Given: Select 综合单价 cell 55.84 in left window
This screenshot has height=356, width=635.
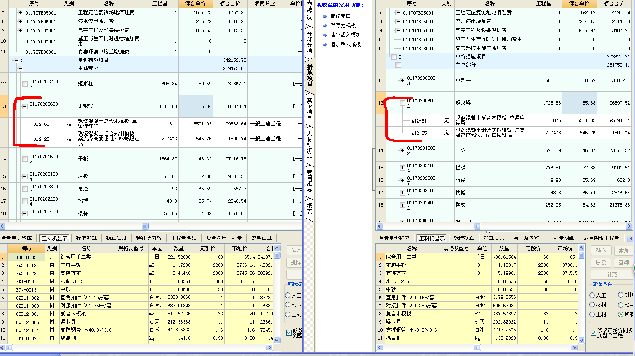Looking at the screenshot, I should coord(196,106).
